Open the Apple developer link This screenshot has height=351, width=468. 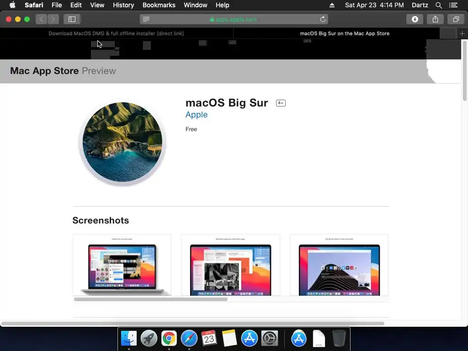click(x=197, y=115)
